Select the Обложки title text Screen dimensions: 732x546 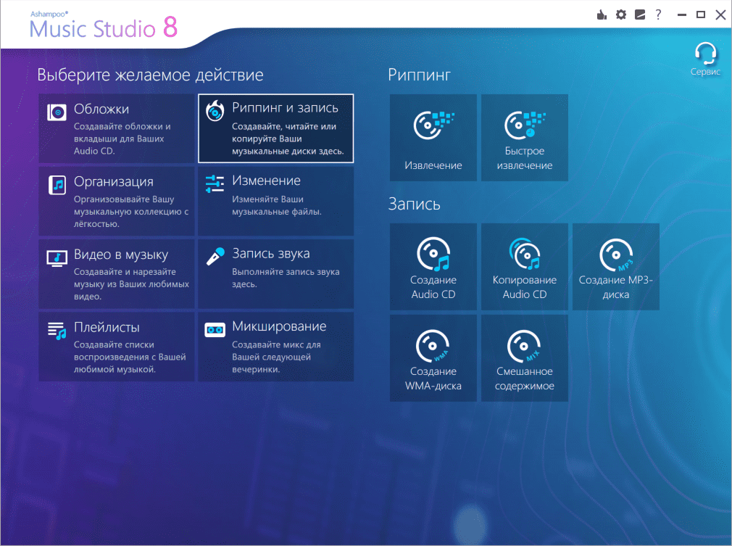pos(101,109)
